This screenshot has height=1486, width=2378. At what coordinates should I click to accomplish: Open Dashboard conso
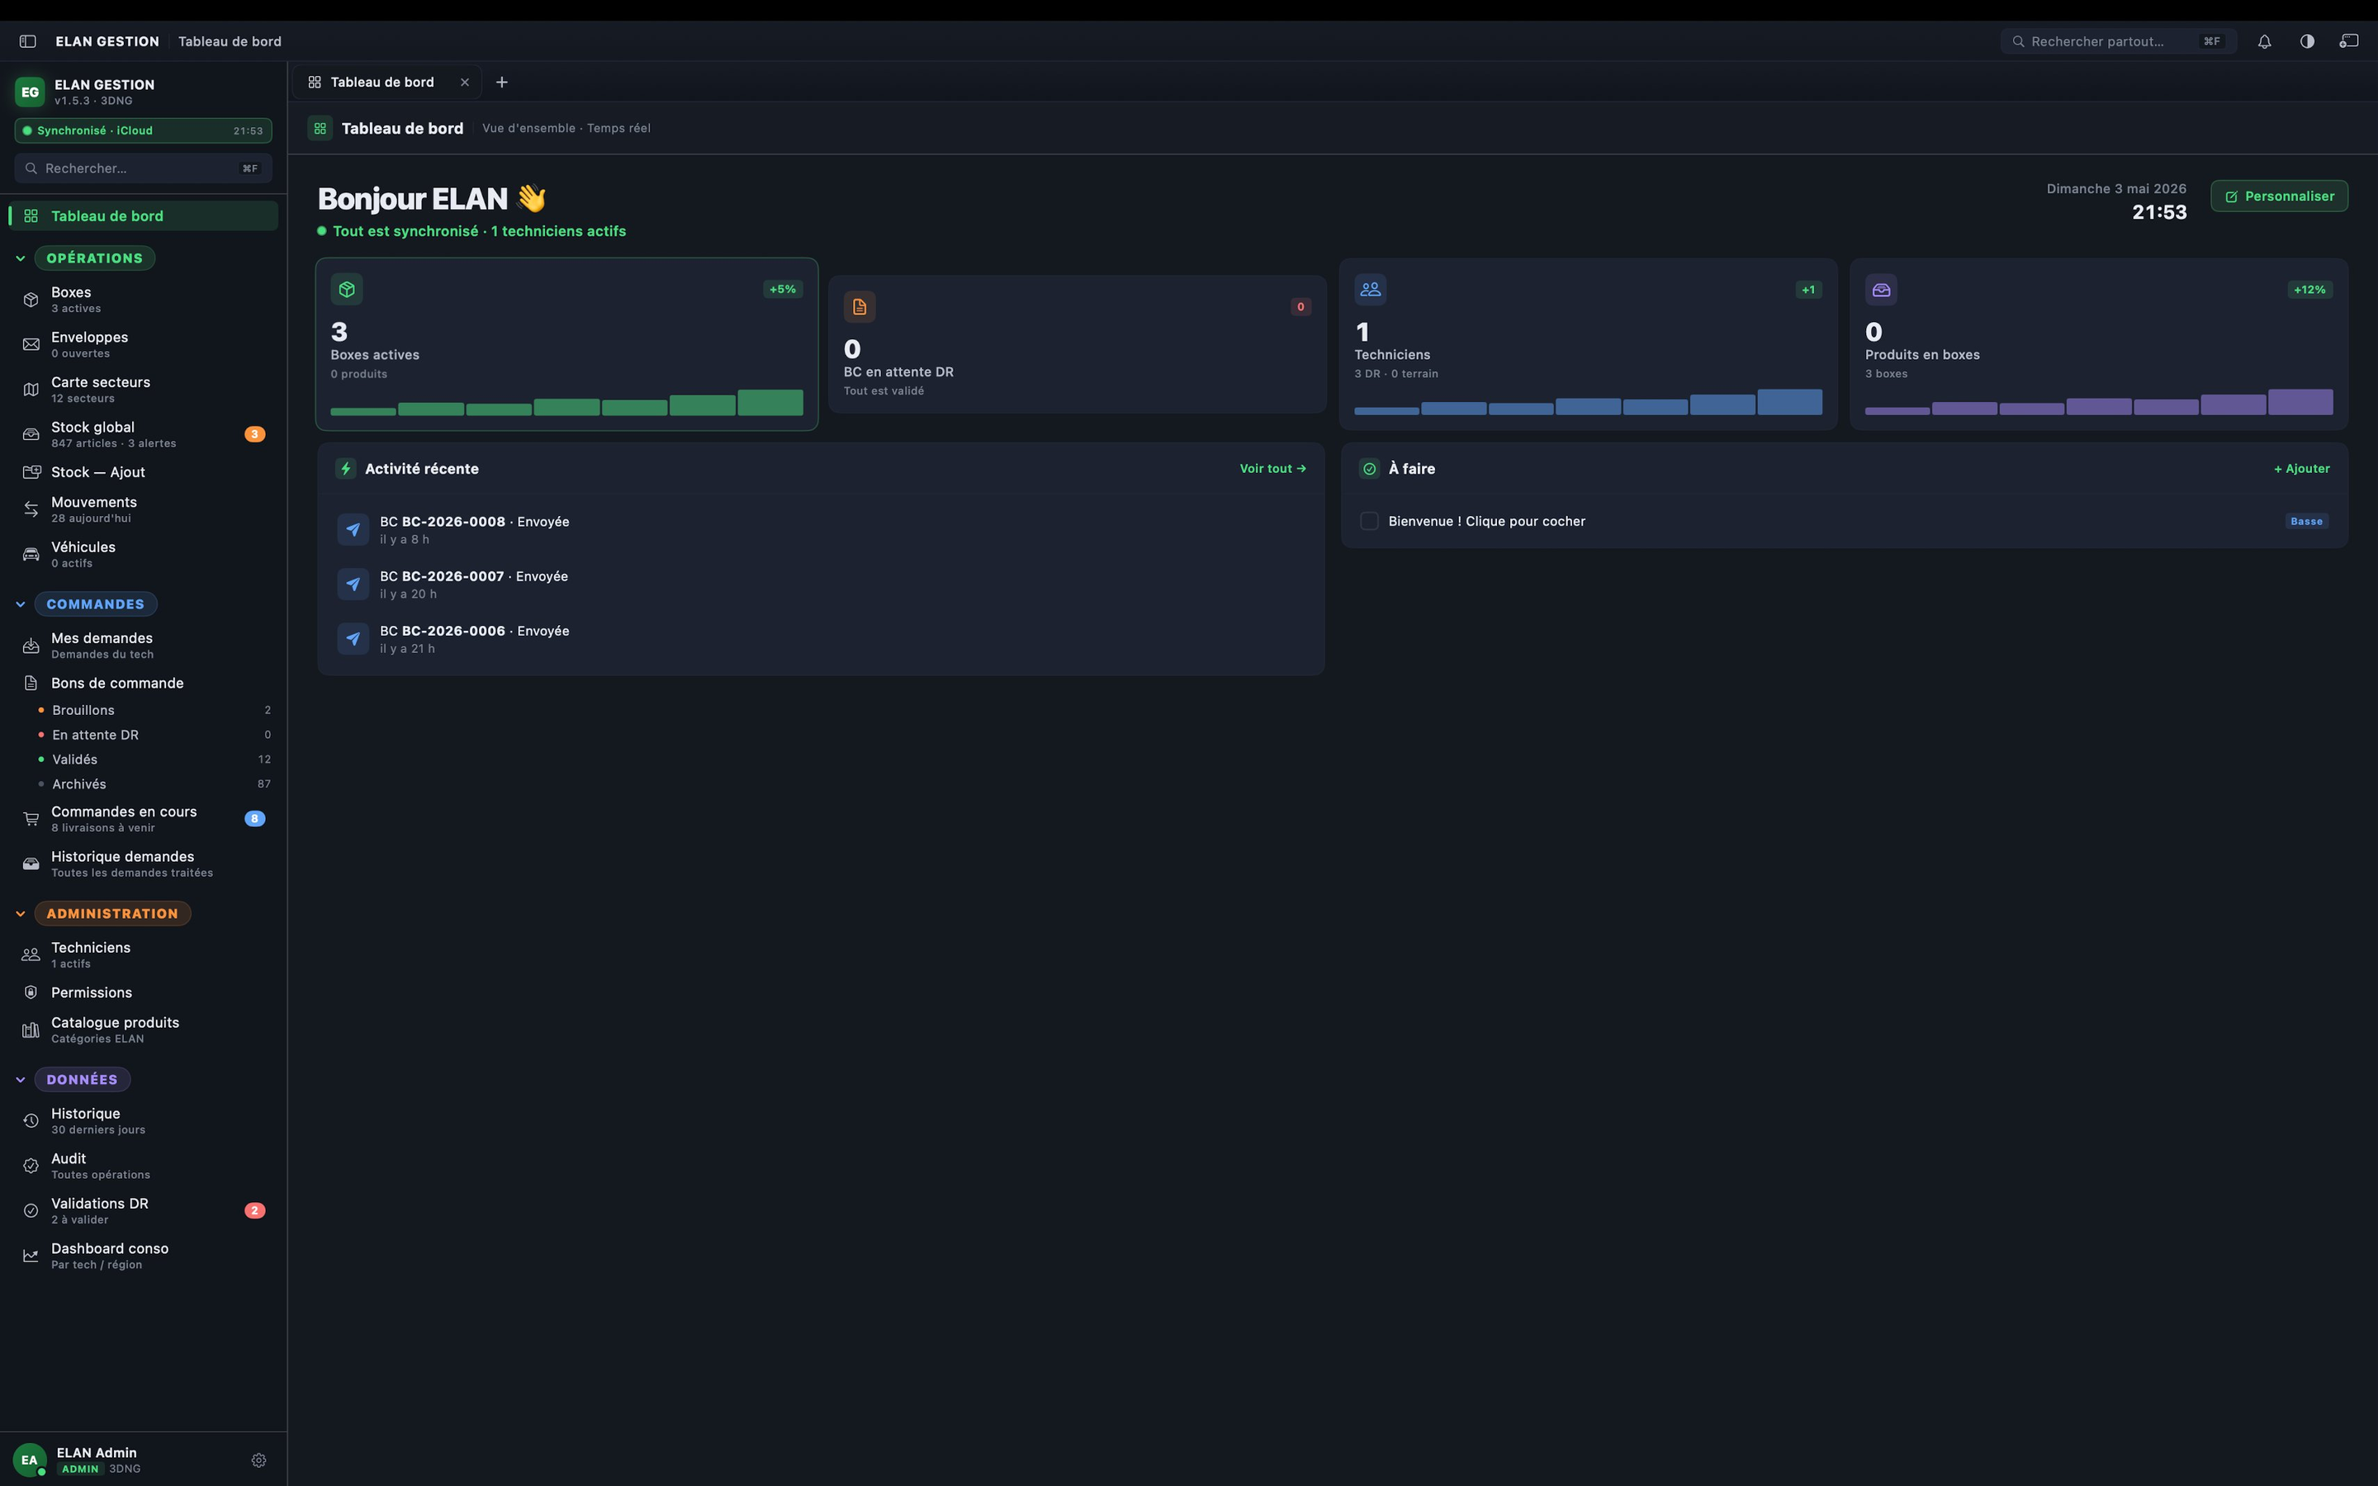click(x=144, y=1256)
